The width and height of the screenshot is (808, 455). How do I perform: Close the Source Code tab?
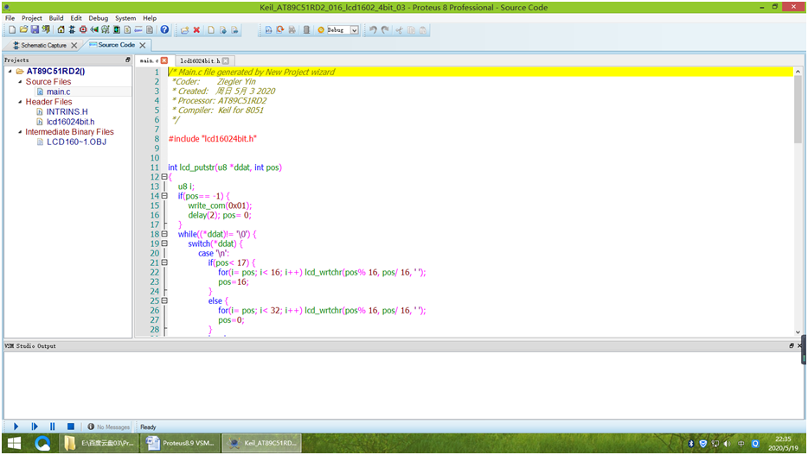click(x=143, y=45)
